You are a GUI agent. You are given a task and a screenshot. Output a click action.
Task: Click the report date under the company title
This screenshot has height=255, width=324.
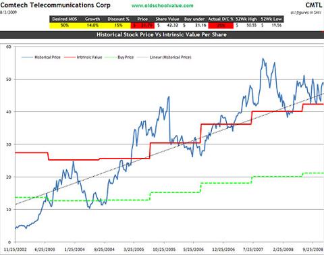click(x=8, y=12)
